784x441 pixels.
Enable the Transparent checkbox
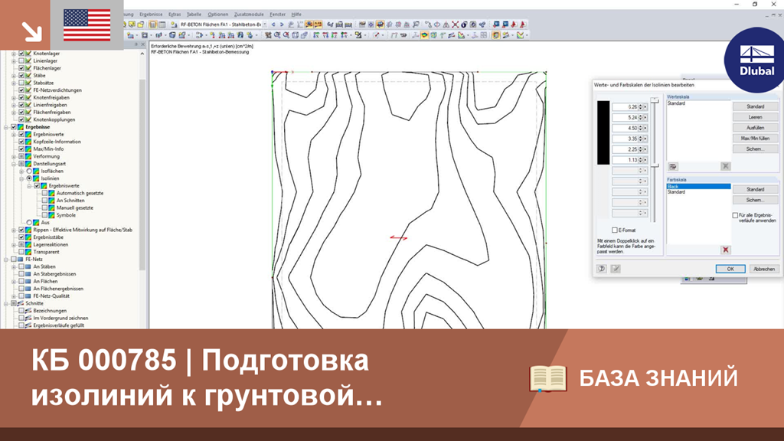pos(21,252)
